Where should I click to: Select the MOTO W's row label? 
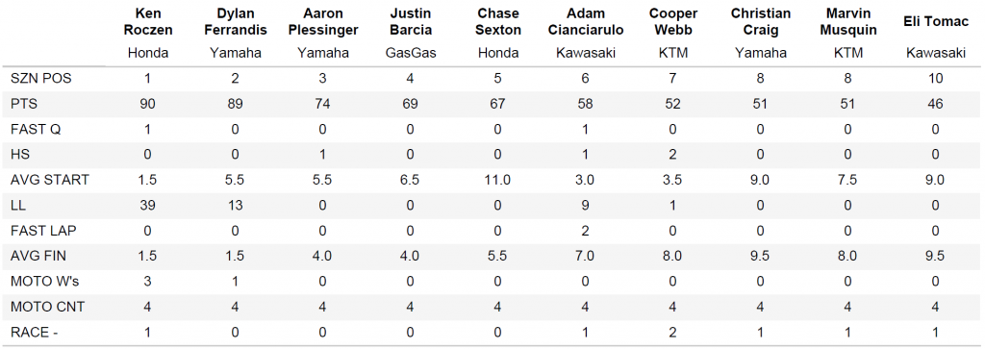point(44,281)
